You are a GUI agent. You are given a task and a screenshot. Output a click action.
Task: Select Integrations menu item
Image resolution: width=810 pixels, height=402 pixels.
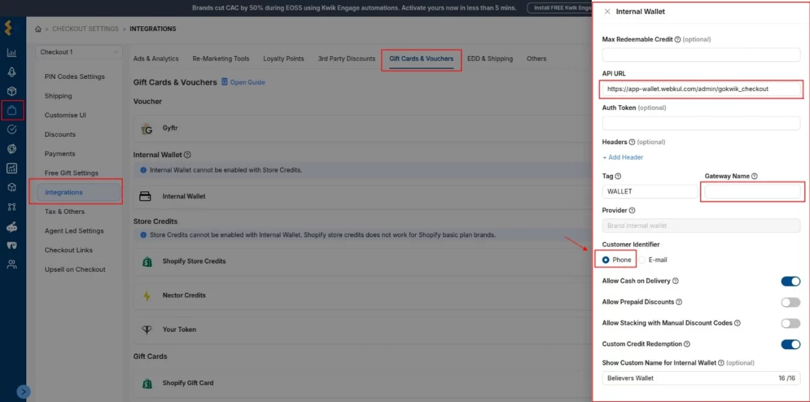point(79,192)
